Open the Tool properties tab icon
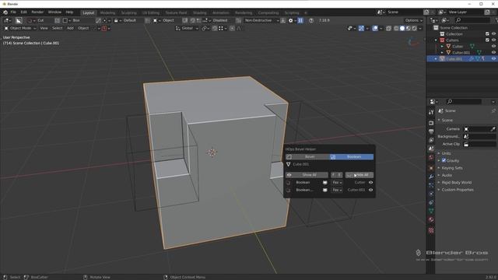 coord(431,112)
